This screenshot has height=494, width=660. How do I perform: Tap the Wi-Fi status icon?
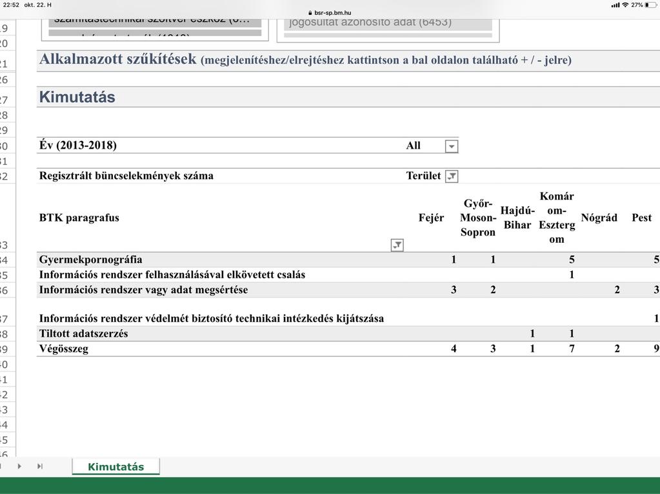tap(625, 5)
